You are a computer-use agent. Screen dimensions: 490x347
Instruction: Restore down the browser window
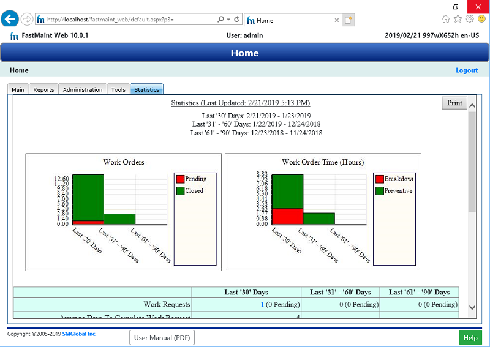click(456, 7)
